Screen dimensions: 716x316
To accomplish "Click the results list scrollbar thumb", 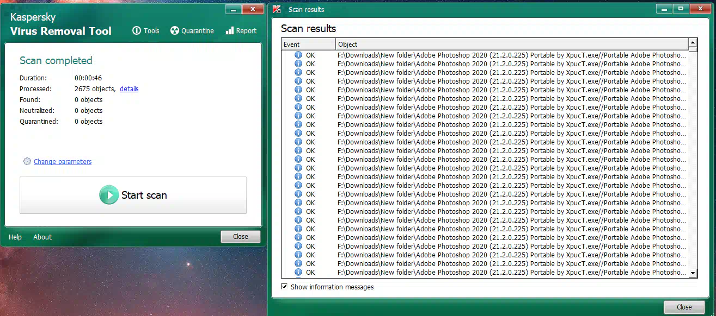I will [693, 49].
